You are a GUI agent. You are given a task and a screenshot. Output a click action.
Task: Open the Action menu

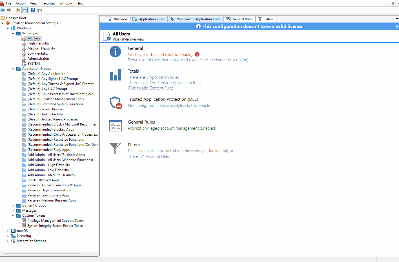click(x=21, y=3)
